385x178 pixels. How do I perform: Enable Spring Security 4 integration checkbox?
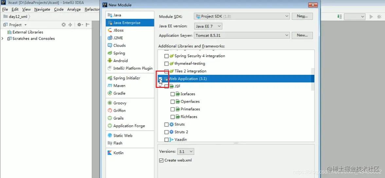coord(166,56)
